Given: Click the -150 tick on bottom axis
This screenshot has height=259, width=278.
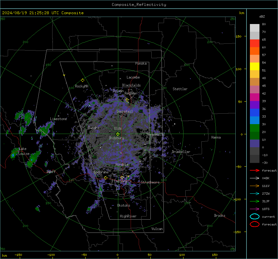Looking at the screenshot, I should tap(18, 255).
